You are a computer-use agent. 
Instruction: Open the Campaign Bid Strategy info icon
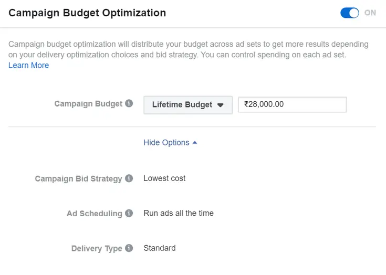(x=129, y=178)
